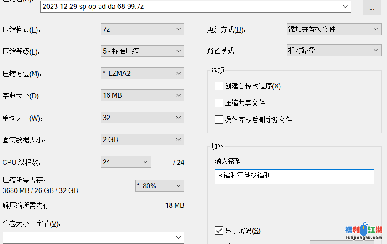
Task: Expand the 单词大小 32 dropdown
Action: pos(142,118)
